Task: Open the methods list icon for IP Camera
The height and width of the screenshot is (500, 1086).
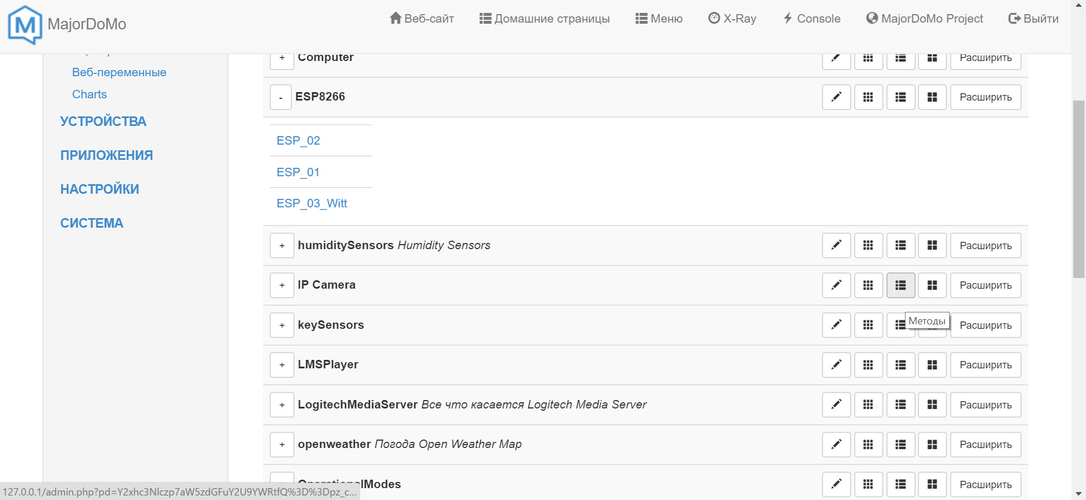Action: click(900, 285)
